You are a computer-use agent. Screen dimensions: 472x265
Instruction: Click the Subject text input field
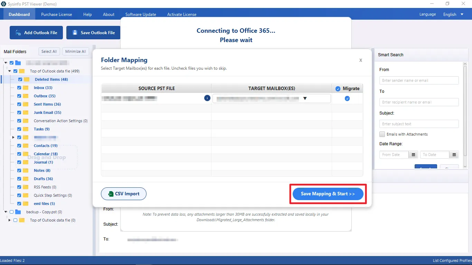[419, 124]
